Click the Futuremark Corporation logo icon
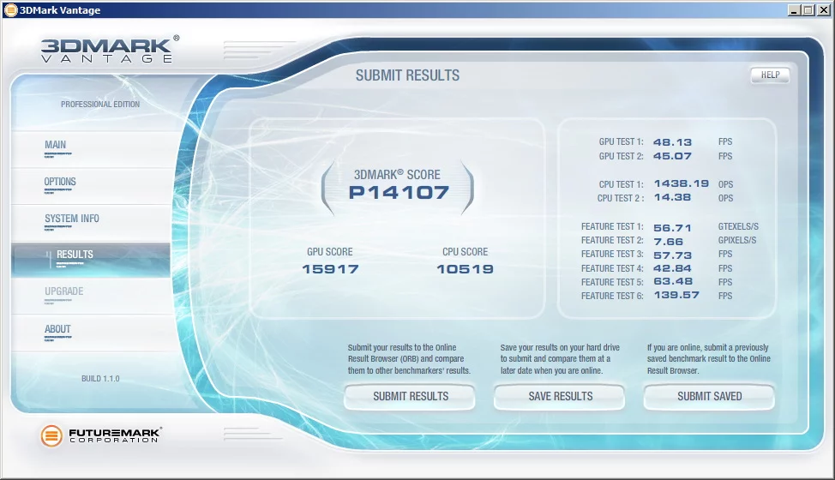Image resolution: width=835 pixels, height=480 pixels. [51, 436]
